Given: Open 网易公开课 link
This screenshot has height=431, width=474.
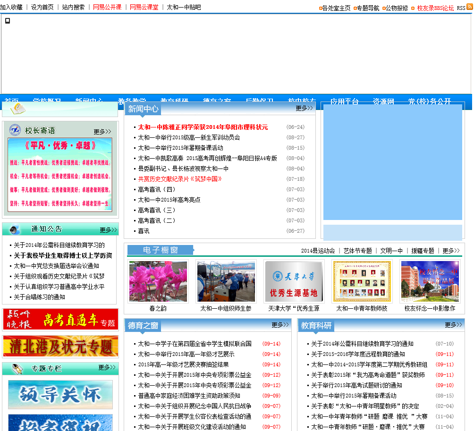Looking at the screenshot, I should 107,7.
